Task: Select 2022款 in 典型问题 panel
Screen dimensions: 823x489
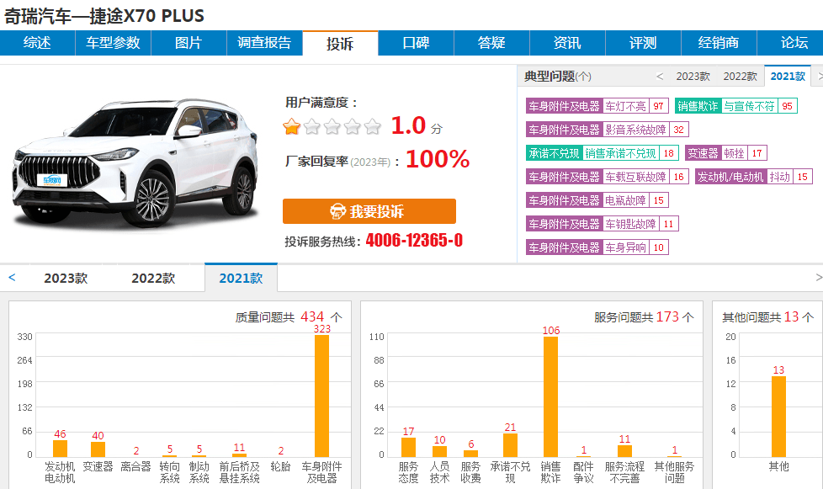Action: pos(740,77)
